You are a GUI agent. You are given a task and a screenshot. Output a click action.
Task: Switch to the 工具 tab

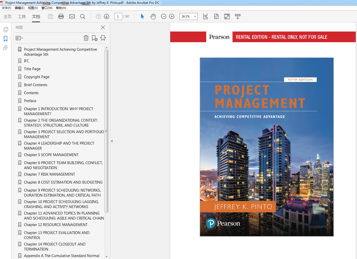coord(22,16)
